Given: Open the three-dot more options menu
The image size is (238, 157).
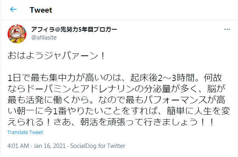Looking at the screenshot, I should coord(227,29).
